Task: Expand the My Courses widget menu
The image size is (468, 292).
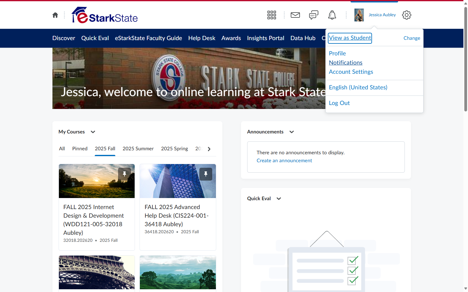Action: (93, 132)
